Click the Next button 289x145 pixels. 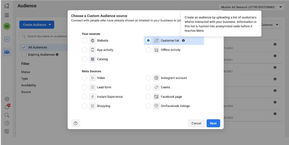(213, 123)
